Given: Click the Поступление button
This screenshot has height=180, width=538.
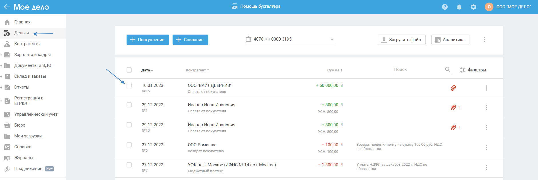Looking at the screenshot, I should [x=148, y=40].
